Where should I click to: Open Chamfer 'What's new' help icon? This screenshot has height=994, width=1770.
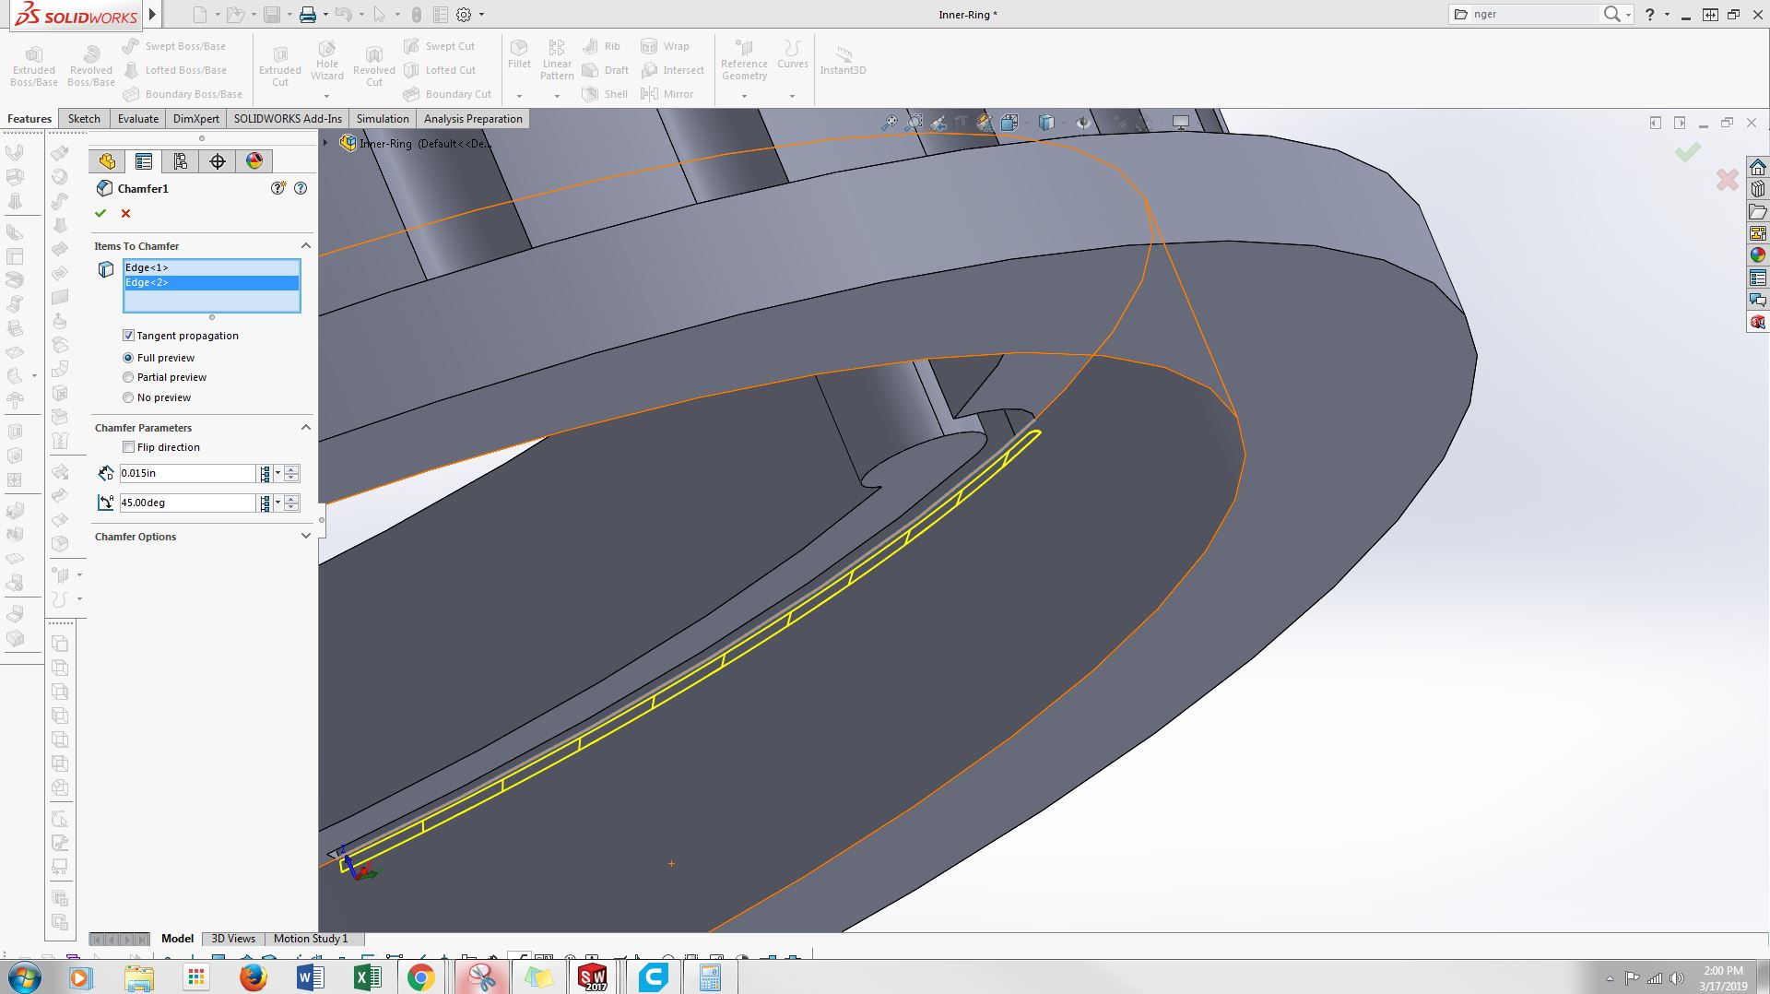(277, 188)
